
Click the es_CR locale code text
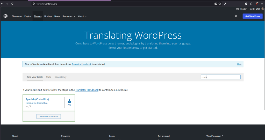point(28,106)
